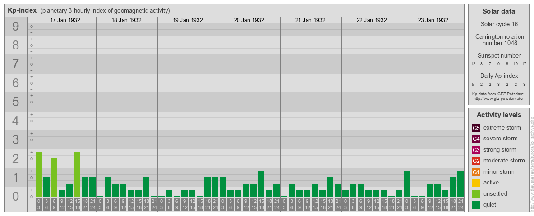
Task: Open the gfz-potsdam.de data source URL
Action: (499, 99)
